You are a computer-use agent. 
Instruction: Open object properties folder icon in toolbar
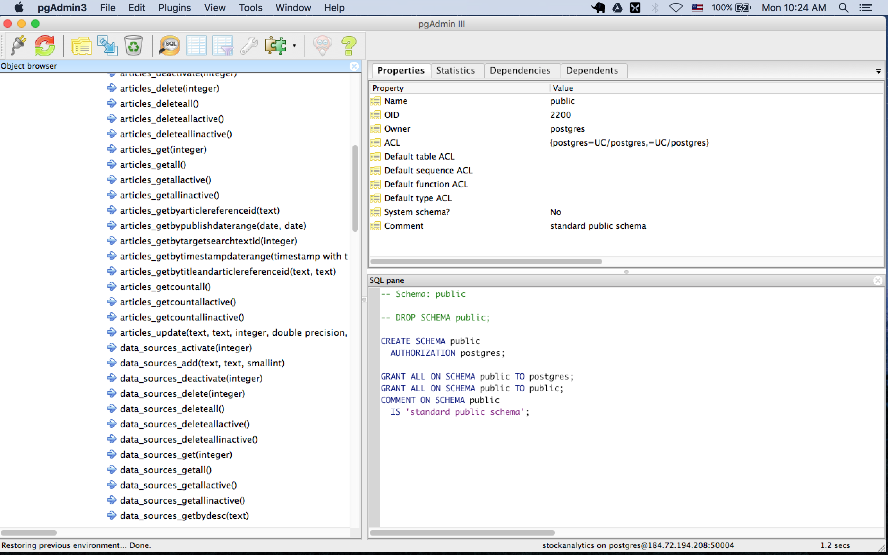(x=81, y=45)
